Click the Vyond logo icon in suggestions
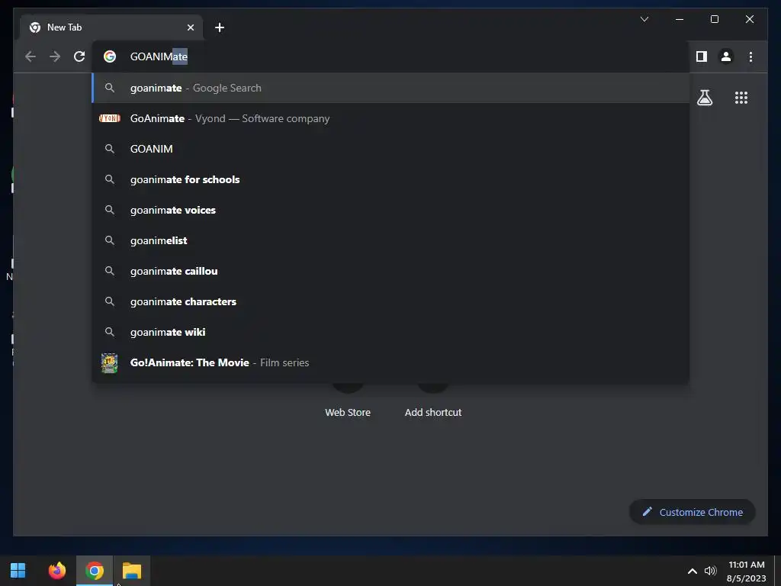Screen dimensions: 781x586 tap(110, 118)
